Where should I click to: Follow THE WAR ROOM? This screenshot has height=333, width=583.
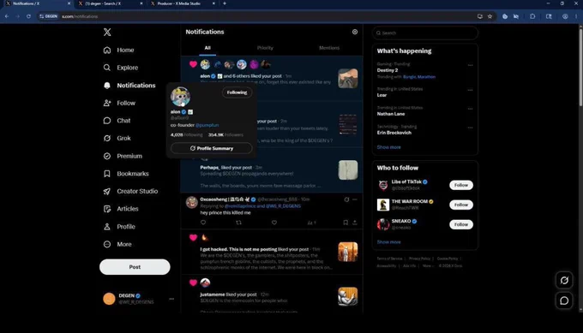tap(461, 205)
